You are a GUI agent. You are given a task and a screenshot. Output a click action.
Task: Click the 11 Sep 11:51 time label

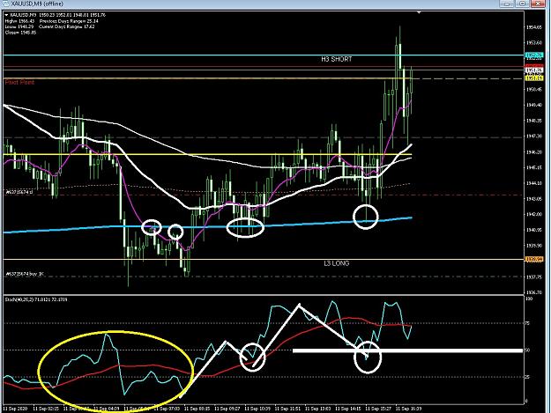click(287, 409)
